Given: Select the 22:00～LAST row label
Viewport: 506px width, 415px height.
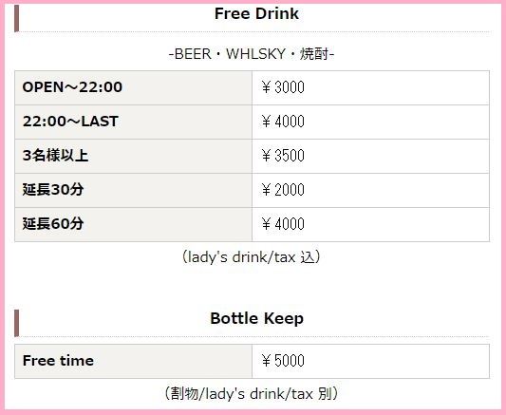Looking at the screenshot, I should click(x=70, y=122).
